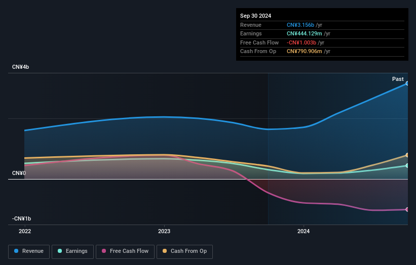Click the Sep 30 2024 tooltip date
The image size is (416, 265).
255,16
